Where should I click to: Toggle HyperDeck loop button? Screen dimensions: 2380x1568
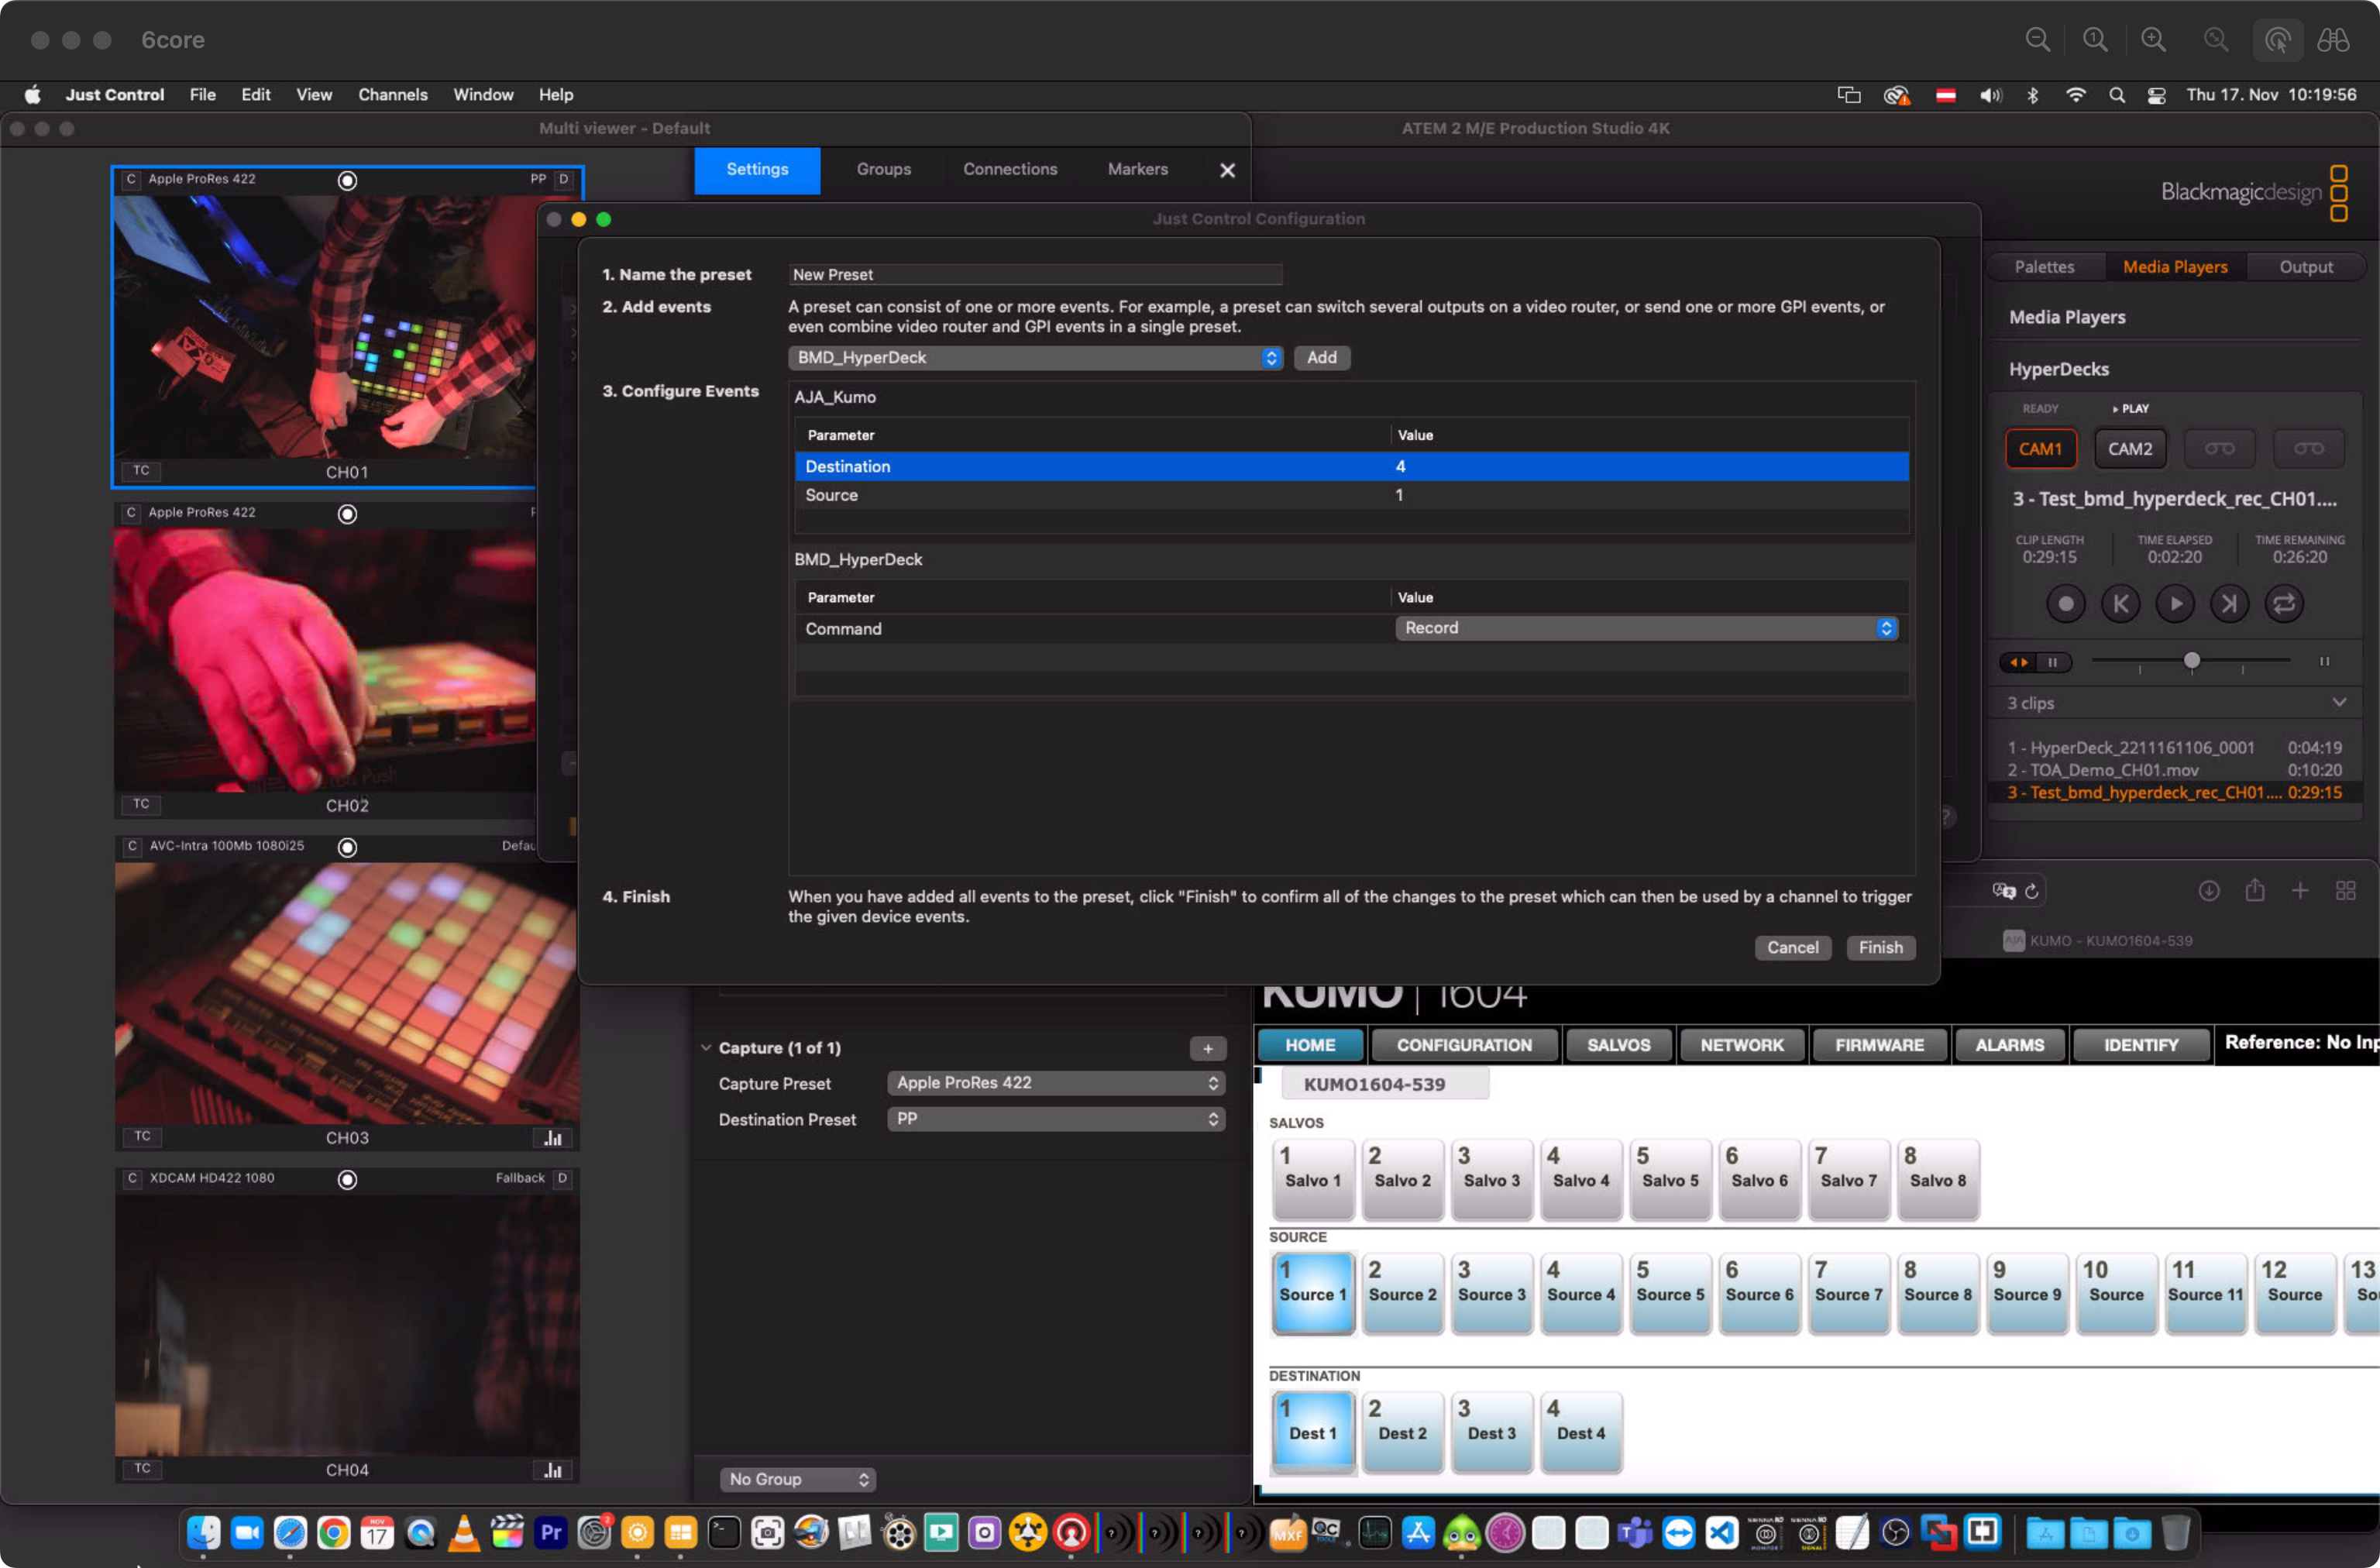2284,604
